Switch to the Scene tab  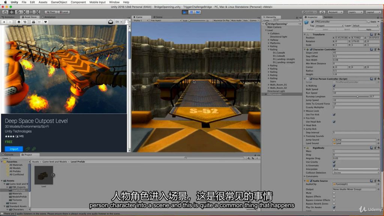pyautogui.click(x=158, y=17)
